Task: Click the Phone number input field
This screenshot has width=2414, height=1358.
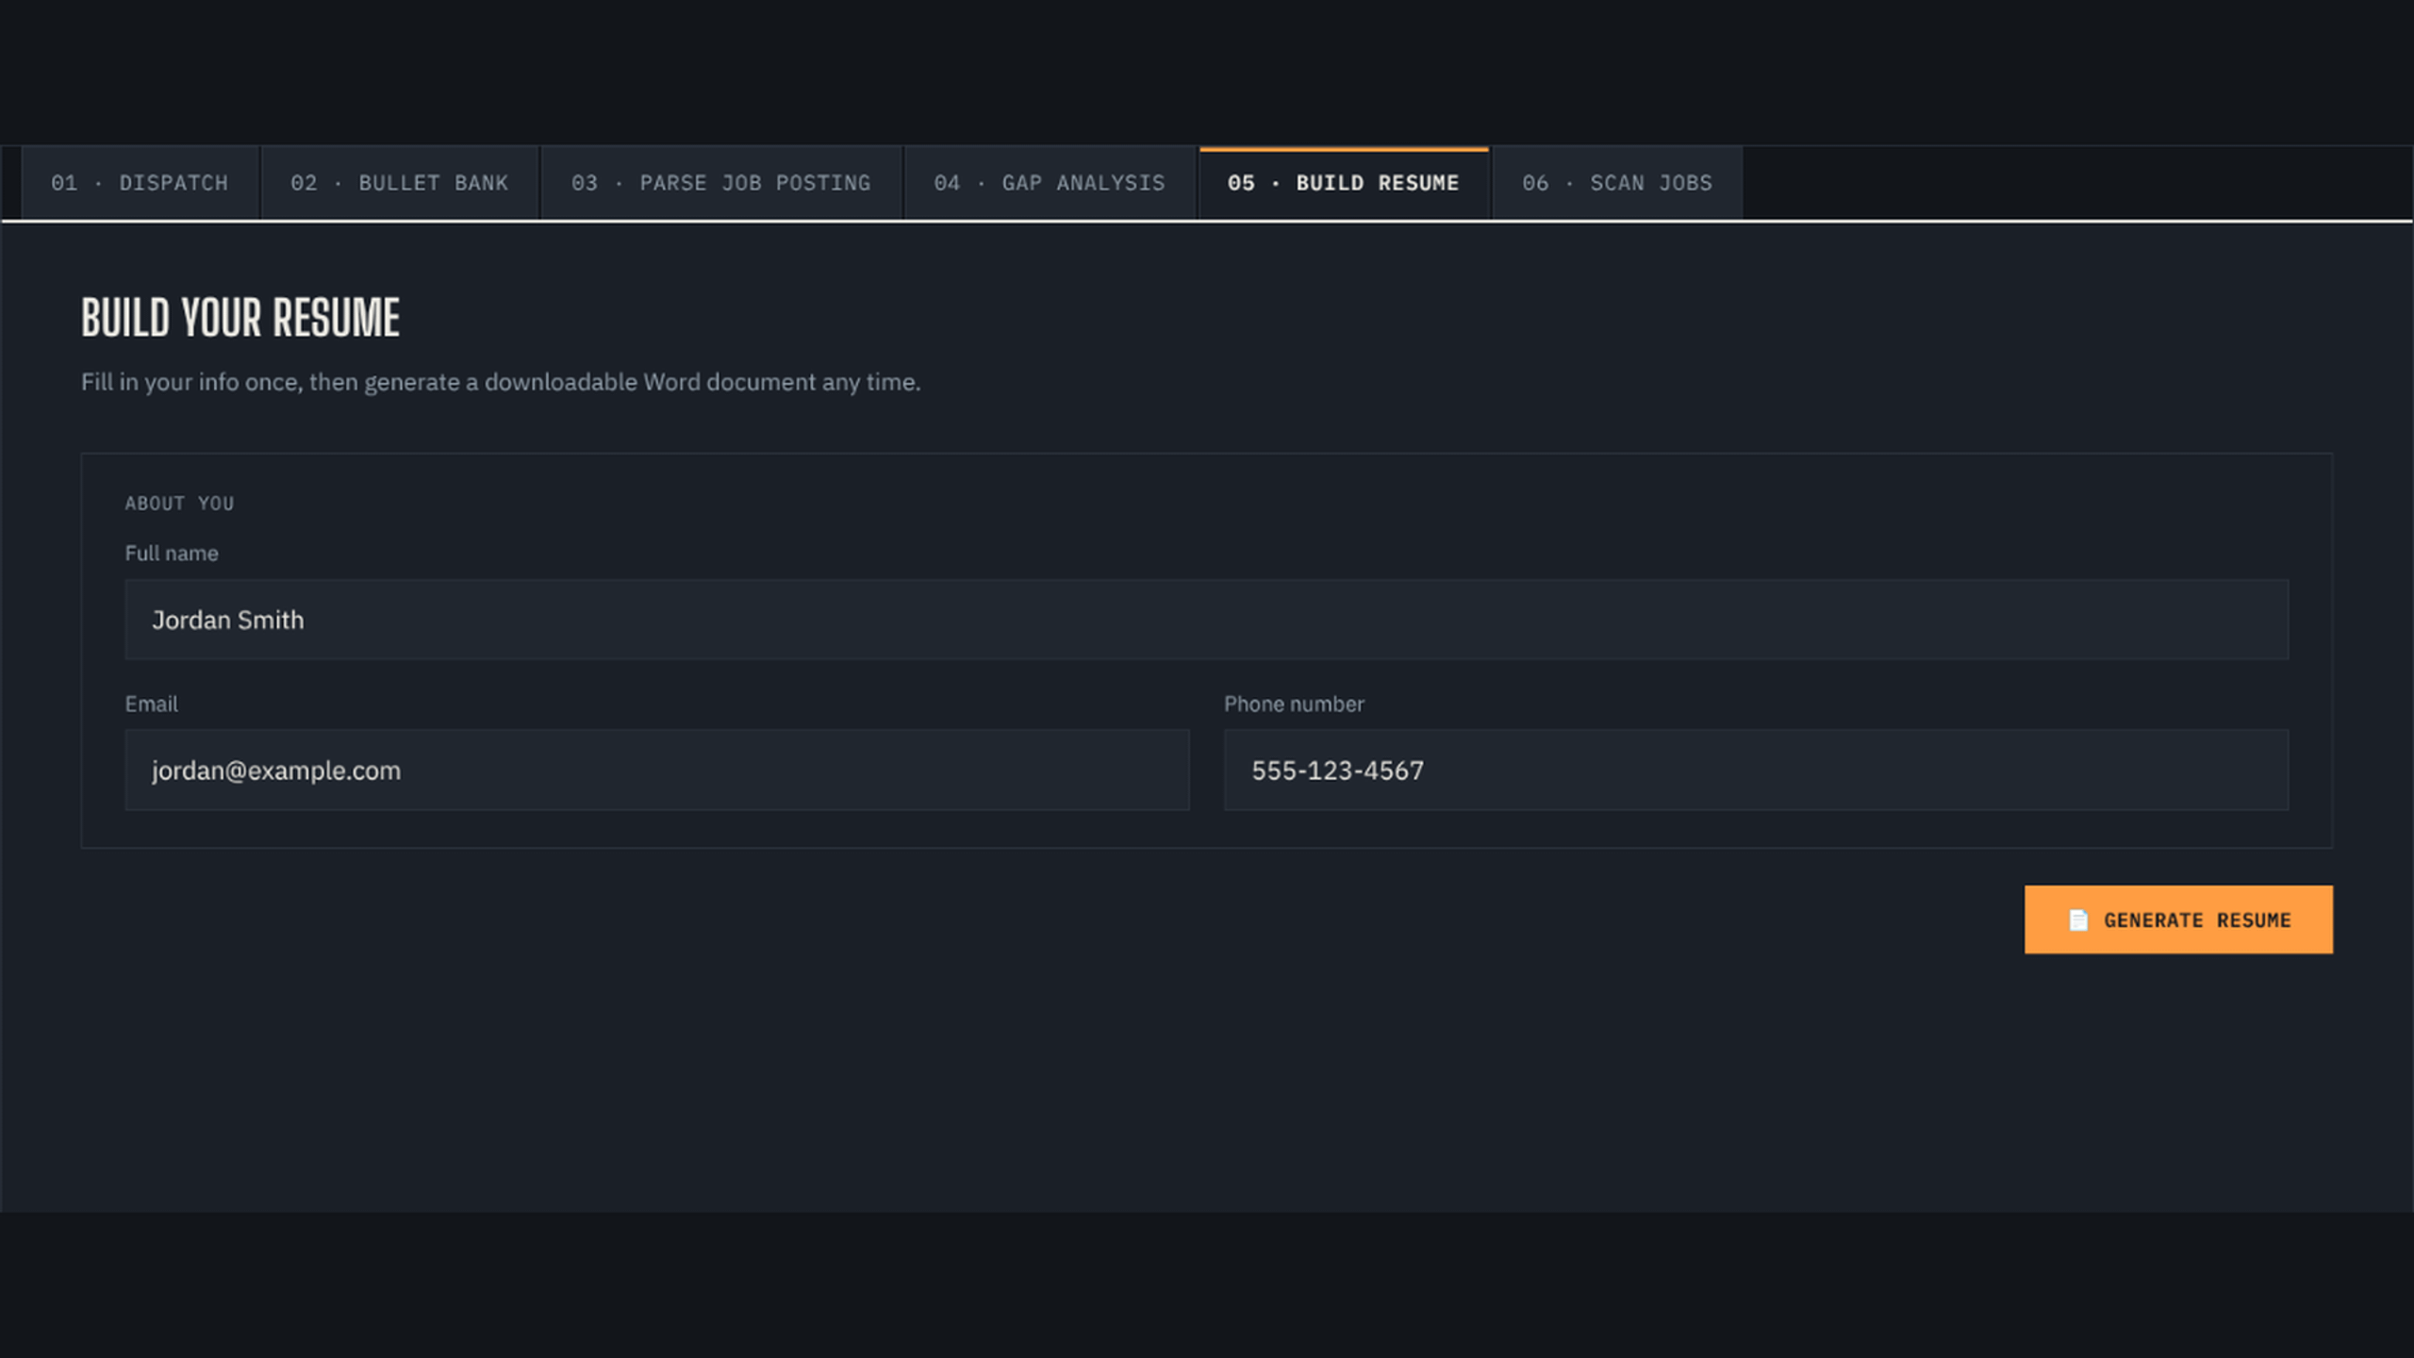Action: pos(1756,770)
